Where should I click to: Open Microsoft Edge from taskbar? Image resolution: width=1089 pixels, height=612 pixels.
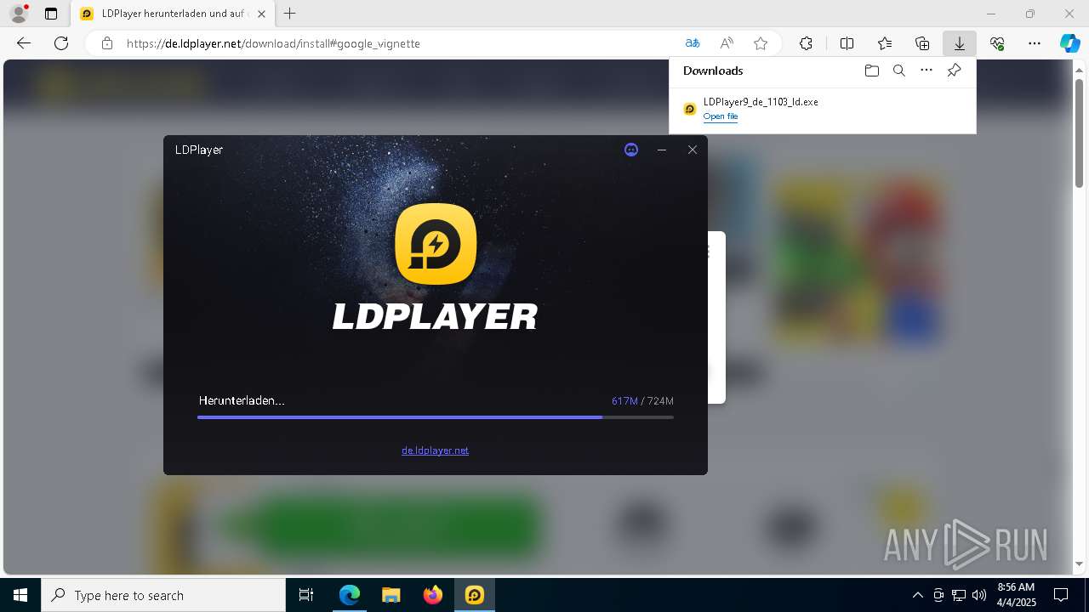[x=350, y=595]
